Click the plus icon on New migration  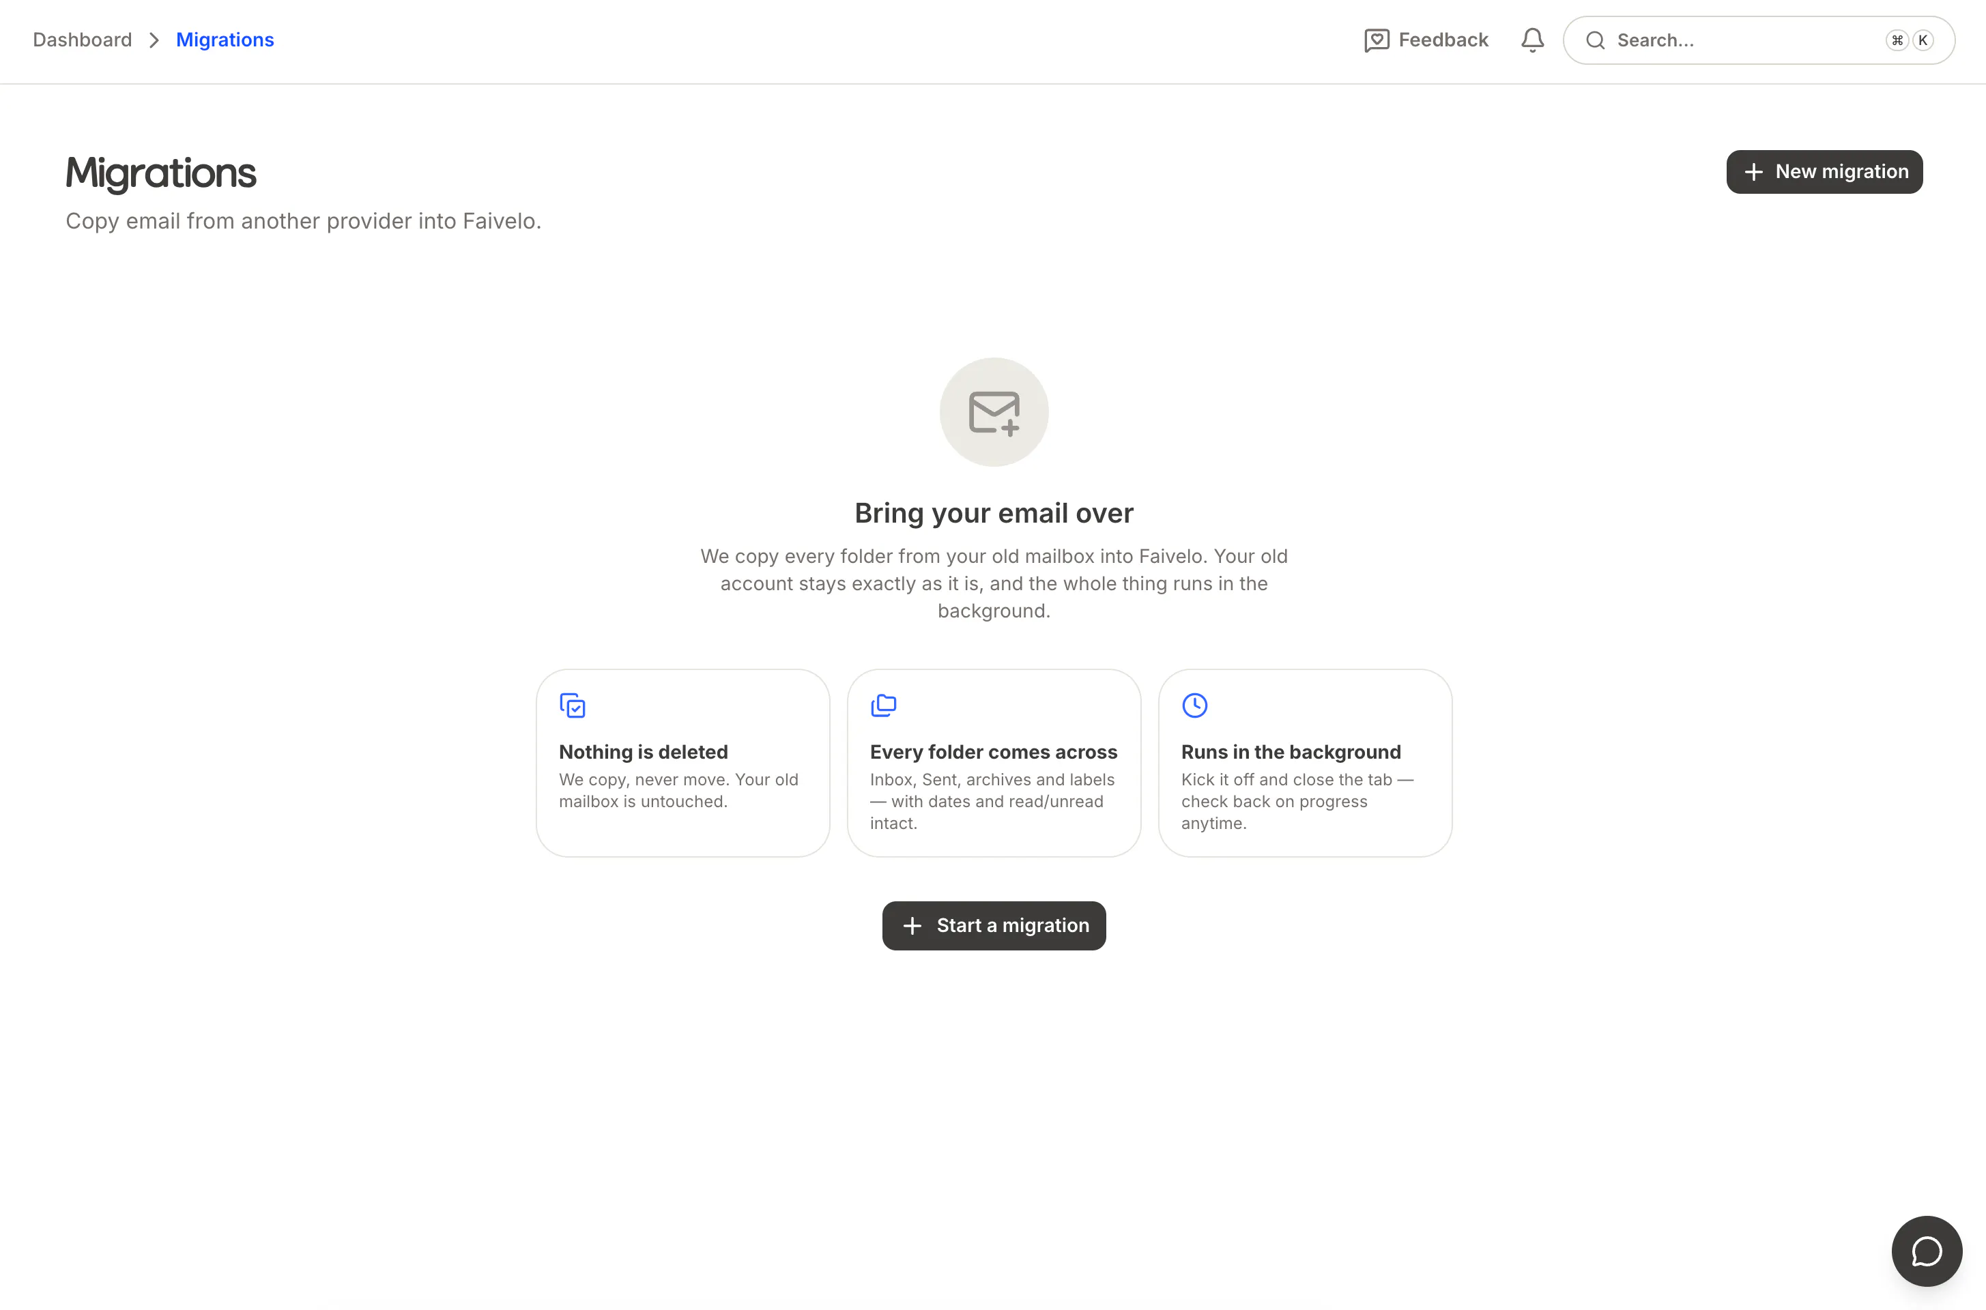[x=1753, y=172]
